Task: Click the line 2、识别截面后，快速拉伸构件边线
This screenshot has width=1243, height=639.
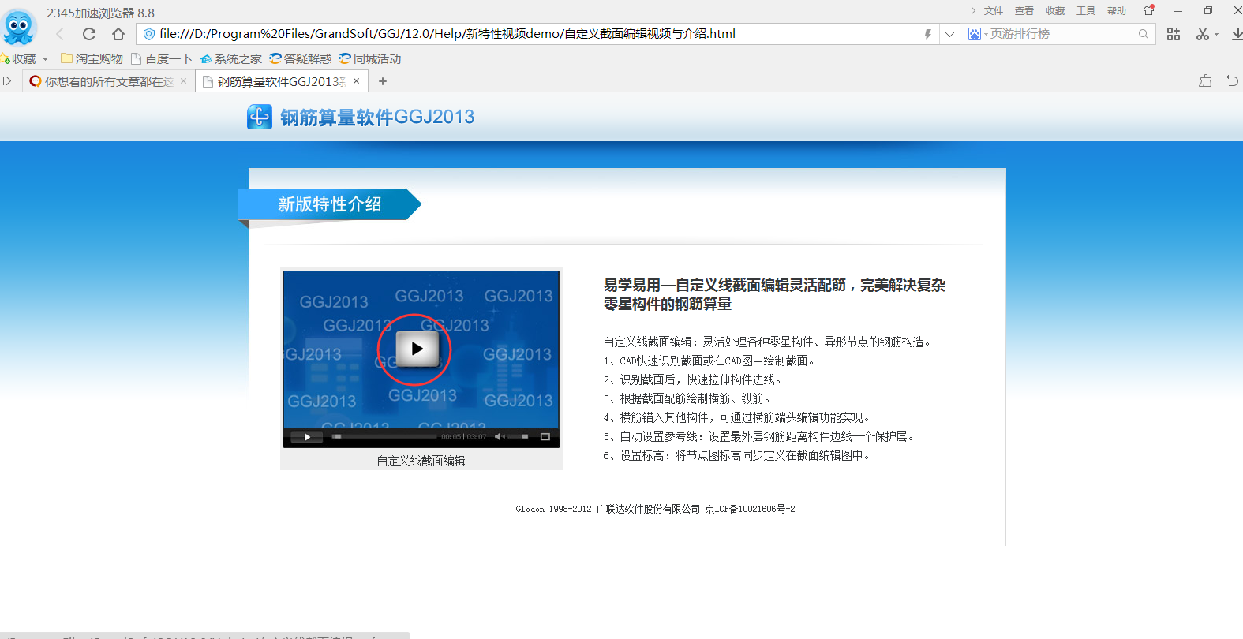Action: (x=692, y=379)
